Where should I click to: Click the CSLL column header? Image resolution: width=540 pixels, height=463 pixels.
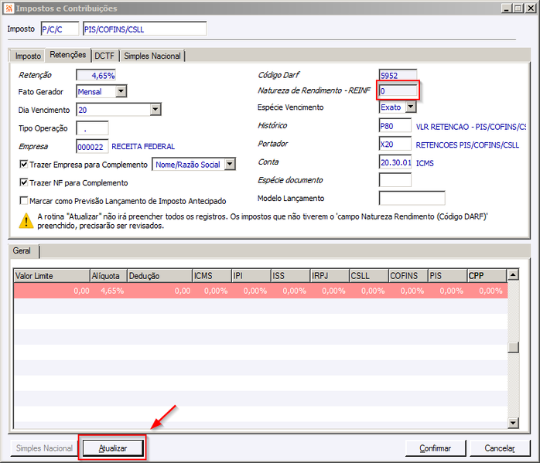click(369, 276)
